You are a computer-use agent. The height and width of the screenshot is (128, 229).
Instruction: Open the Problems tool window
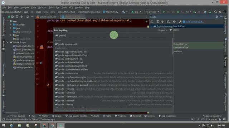[x=120, y=116]
